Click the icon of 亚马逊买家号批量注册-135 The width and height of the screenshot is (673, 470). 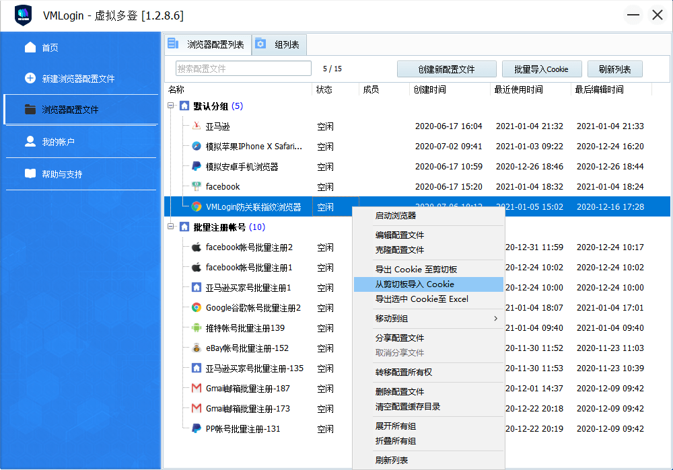click(x=196, y=368)
